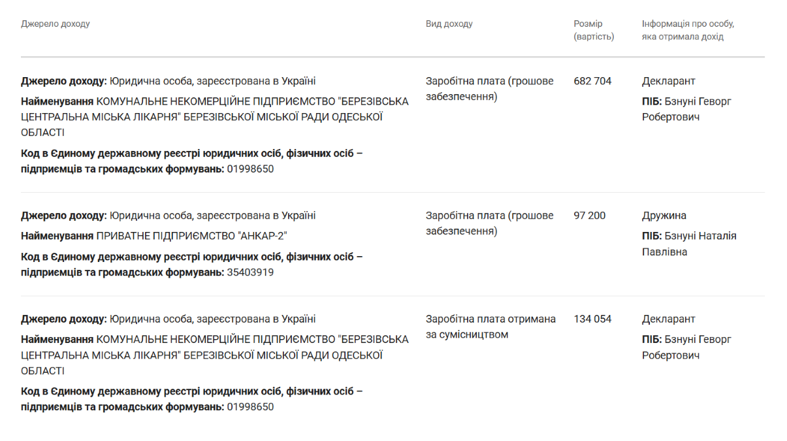787x441 pixels.
Task: Click the "Вид доходу" column header
Action: tap(449, 24)
